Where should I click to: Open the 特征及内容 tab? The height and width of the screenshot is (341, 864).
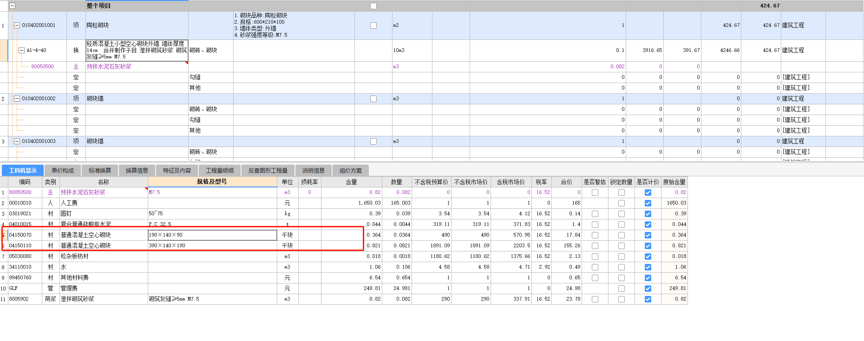[x=177, y=170]
